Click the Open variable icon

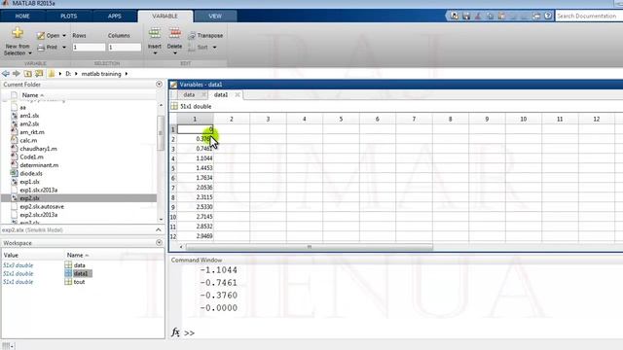point(41,36)
